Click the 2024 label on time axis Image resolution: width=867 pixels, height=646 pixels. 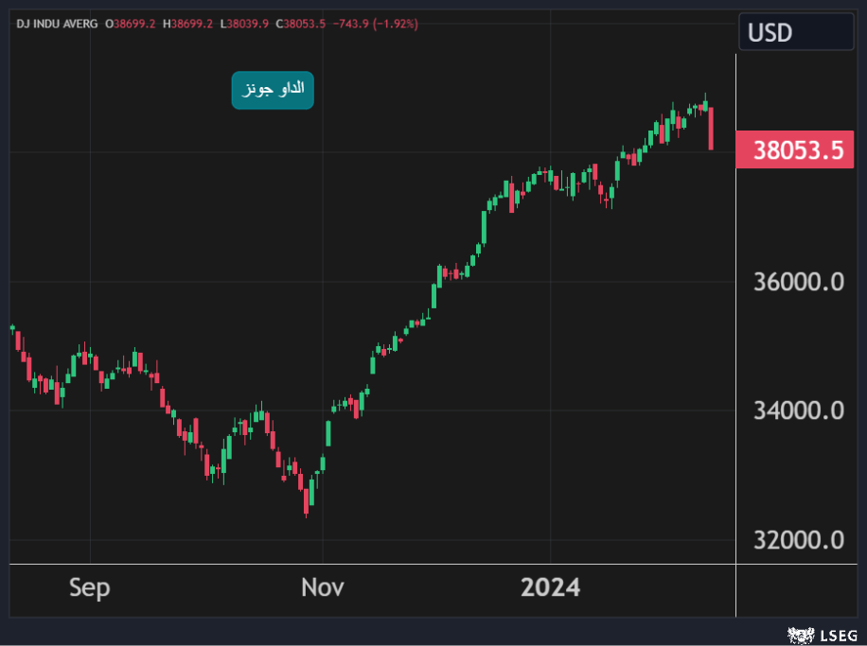[x=550, y=587]
